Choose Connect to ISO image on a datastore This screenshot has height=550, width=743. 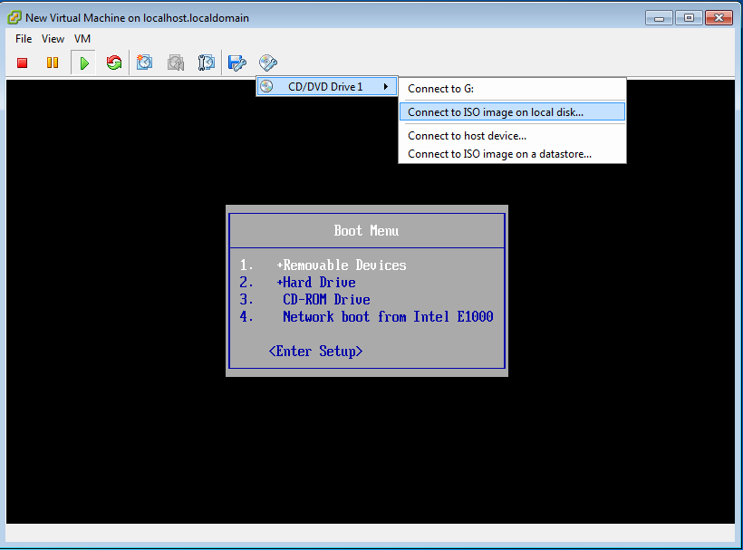tap(512, 154)
